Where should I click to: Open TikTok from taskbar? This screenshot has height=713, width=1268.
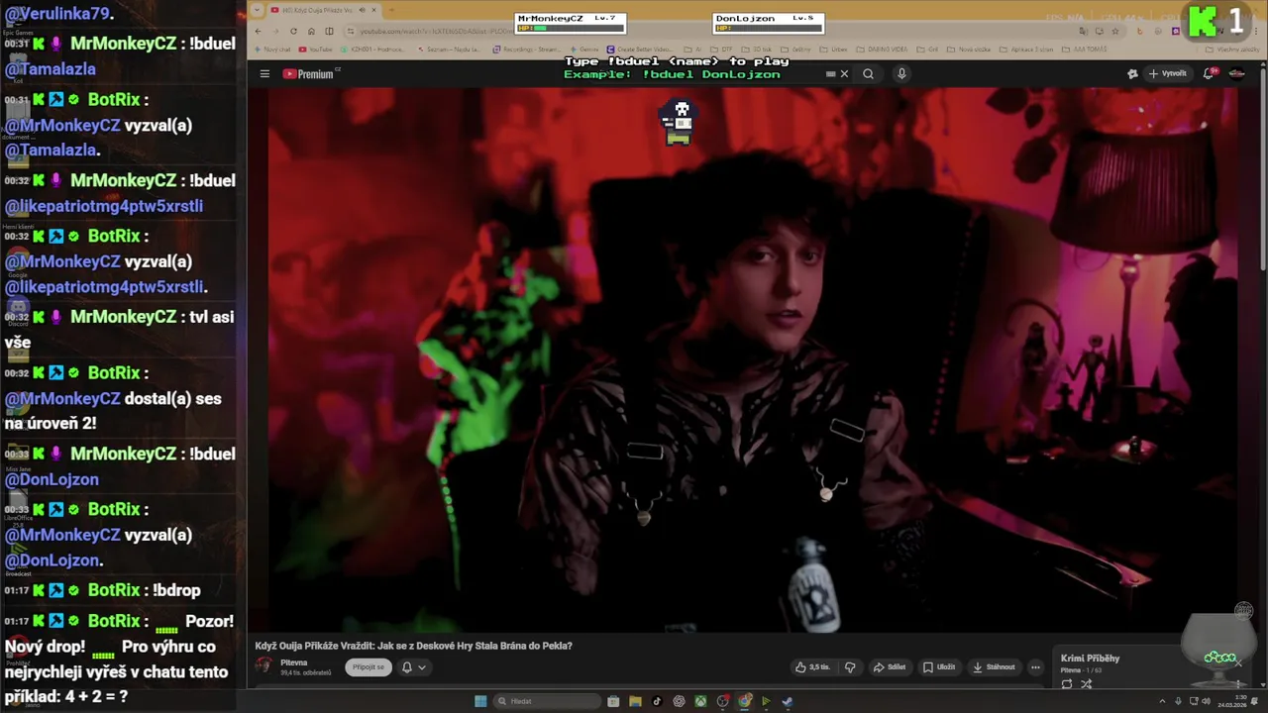pos(657,701)
